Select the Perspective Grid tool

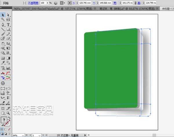click(x=8, y=53)
